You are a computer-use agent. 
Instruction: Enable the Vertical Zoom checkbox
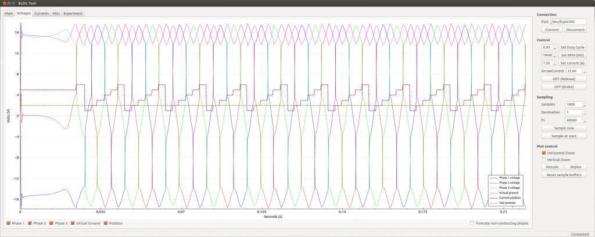pos(544,160)
